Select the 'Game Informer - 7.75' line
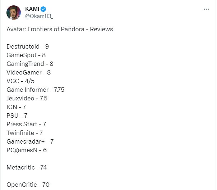The height and width of the screenshot is (190, 217). pyautogui.click(x=35, y=90)
